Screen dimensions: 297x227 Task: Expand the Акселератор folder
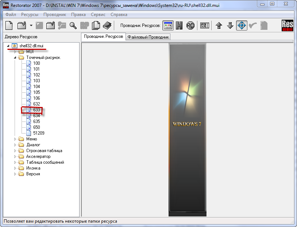click(x=15, y=156)
